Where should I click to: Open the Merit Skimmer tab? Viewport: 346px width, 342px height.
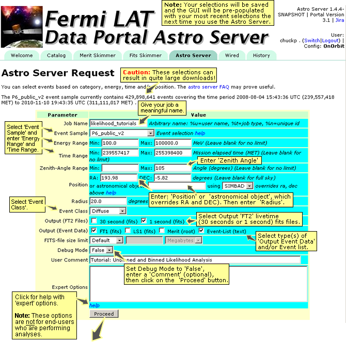(98, 55)
